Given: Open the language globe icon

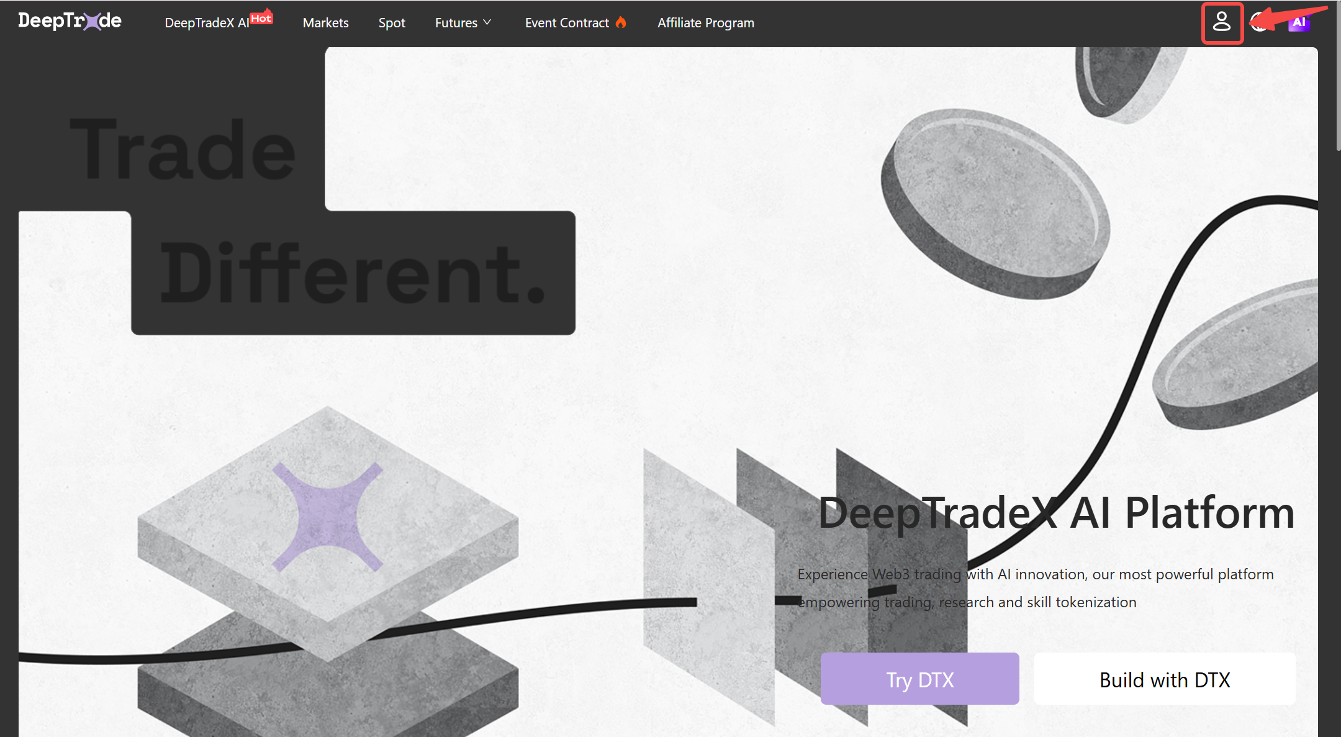Looking at the screenshot, I should pos(1258,22).
